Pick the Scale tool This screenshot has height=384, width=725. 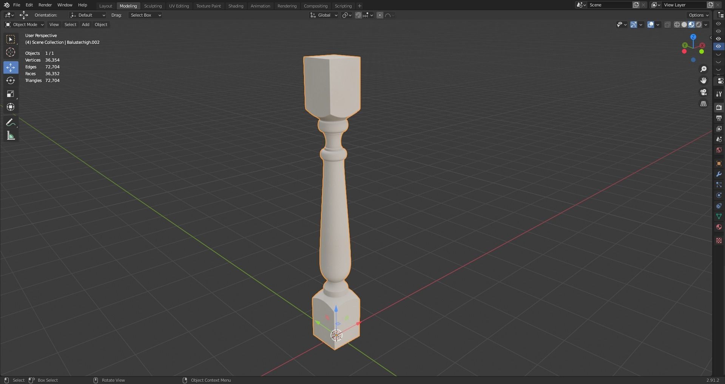pos(11,94)
